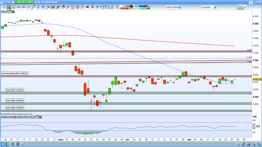Select the blue cross marker tool
Screen dimensions: 262x147
68,7
